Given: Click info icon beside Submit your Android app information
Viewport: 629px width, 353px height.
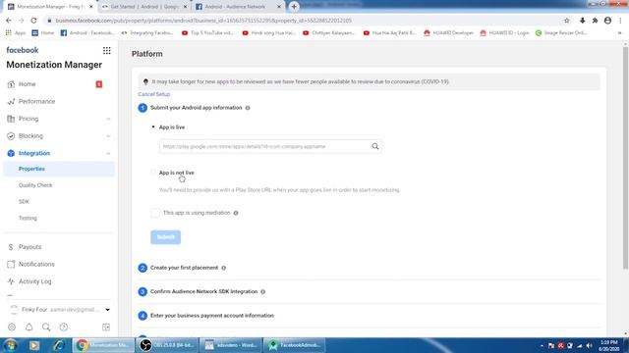Looking at the screenshot, I should [248, 108].
